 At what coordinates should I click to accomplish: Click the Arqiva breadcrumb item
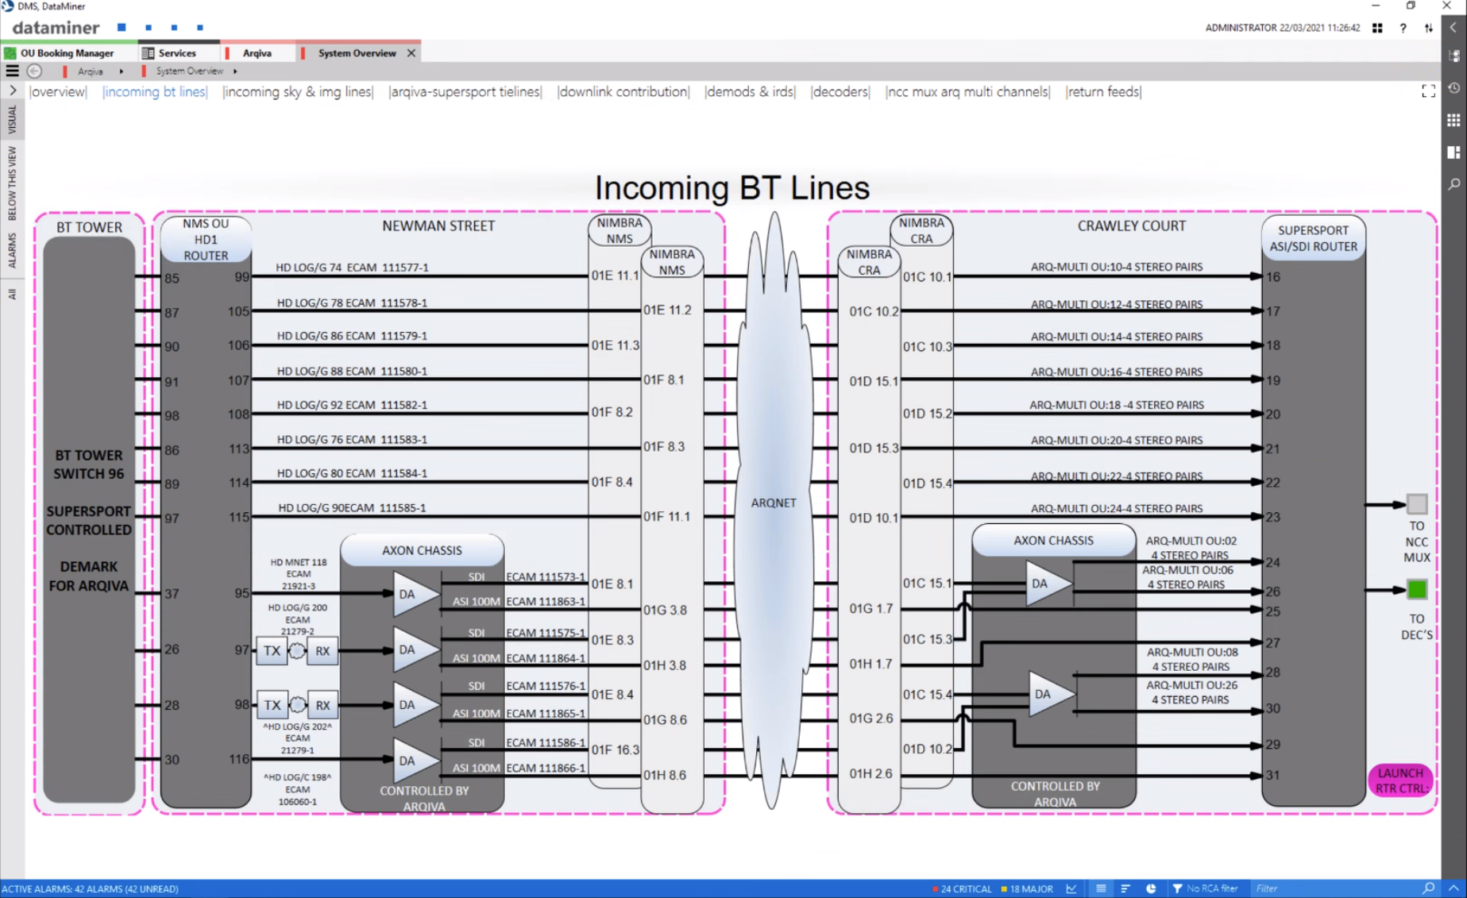tap(90, 71)
